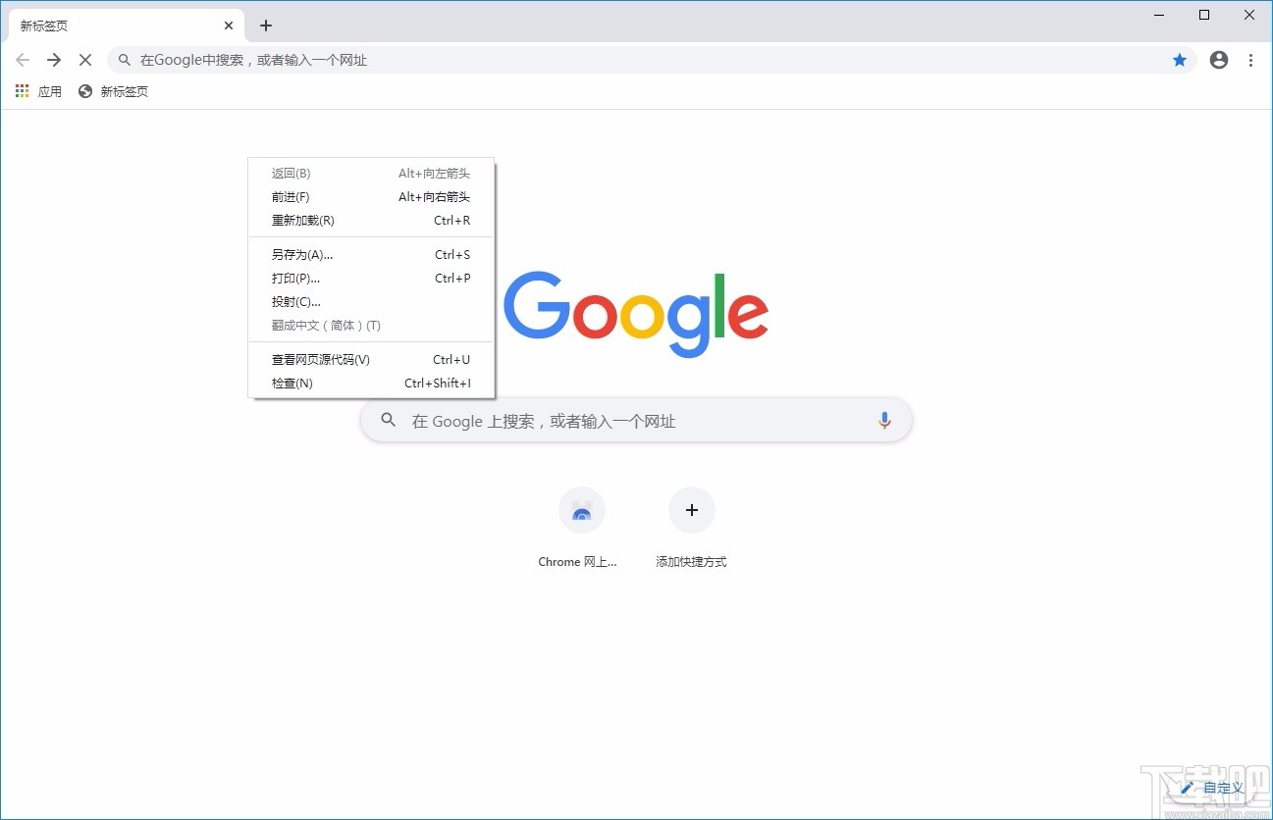The width and height of the screenshot is (1273, 820).
Task: Click the voice search microphone in Google search box
Action: [x=884, y=420]
